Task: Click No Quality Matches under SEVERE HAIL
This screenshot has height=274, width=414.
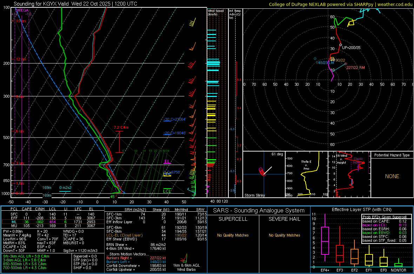Action: 284,235
